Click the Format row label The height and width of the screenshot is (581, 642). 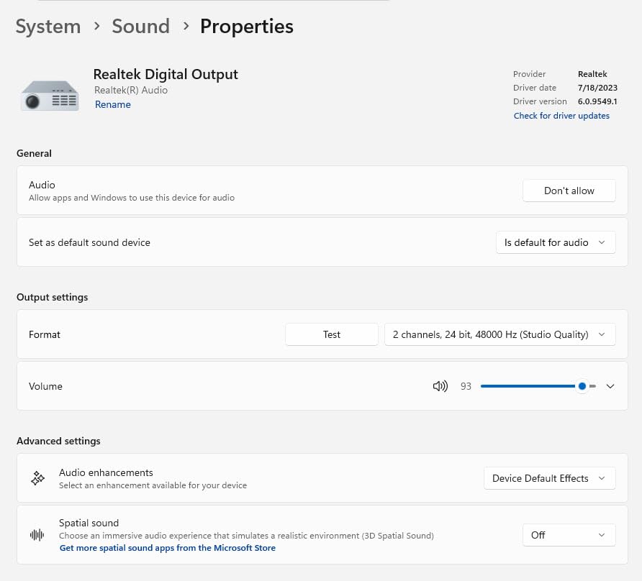[44, 334]
